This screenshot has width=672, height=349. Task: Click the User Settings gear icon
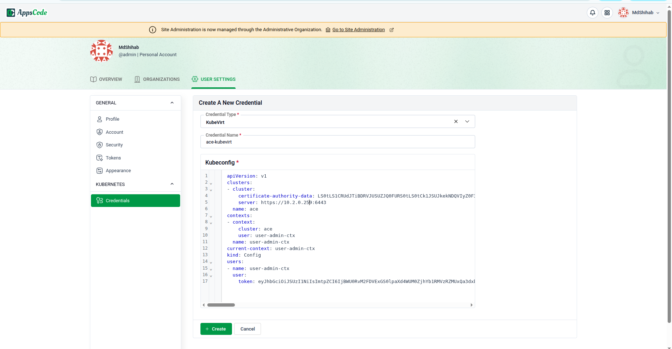coord(195,79)
